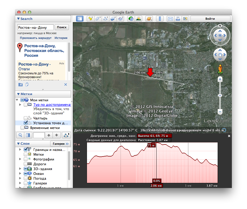This screenshot has width=247, height=209.
Task: Click the copy-to-clipboard icon below search results
Action: click(x=27, y=85)
